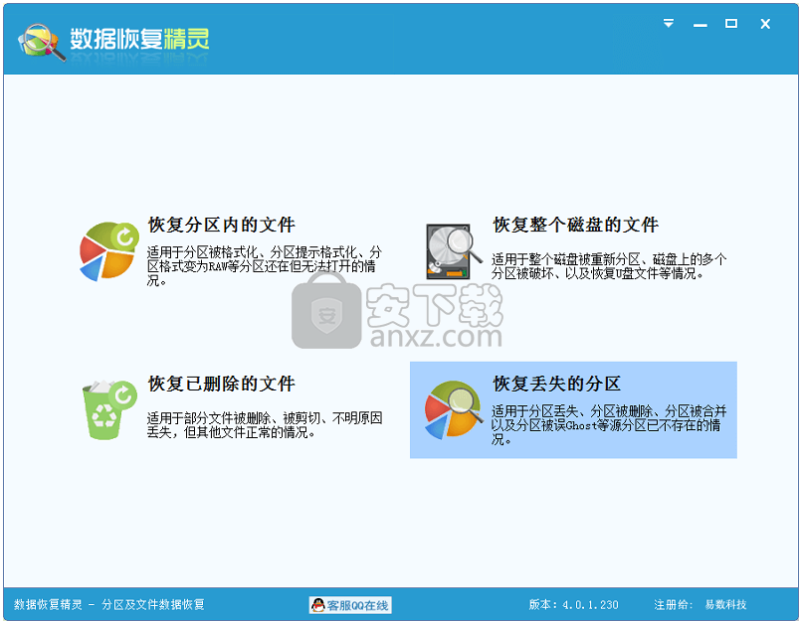Open 客服QQ在线 support button

click(x=350, y=605)
